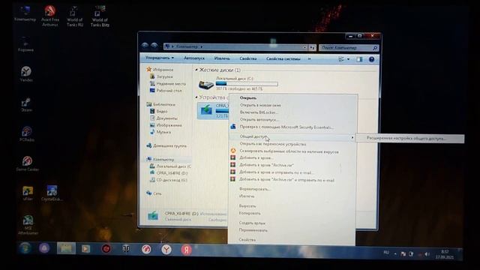Click the taskbar clock and date
The height and width of the screenshot is (270, 480).
click(x=445, y=254)
